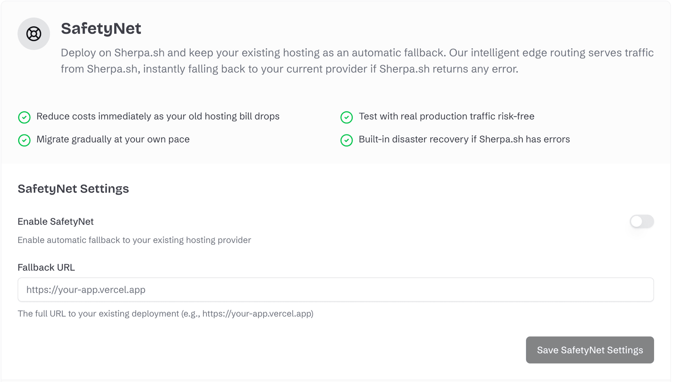Select the circular SafetyNet logo badge
The width and height of the screenshot is (673, 382).
pyautogui.click(x=34, y=34)
